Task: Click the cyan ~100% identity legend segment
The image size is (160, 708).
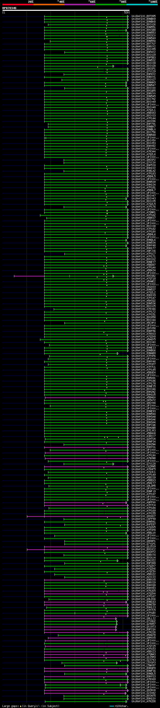Action: (142, 5)
